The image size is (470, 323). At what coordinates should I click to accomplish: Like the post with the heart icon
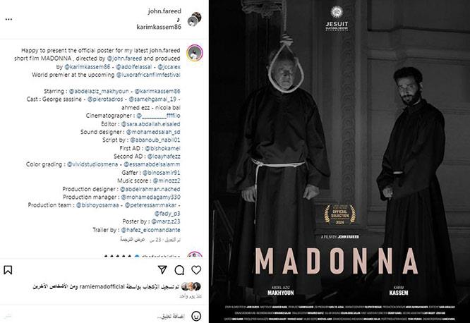point(196,270)
